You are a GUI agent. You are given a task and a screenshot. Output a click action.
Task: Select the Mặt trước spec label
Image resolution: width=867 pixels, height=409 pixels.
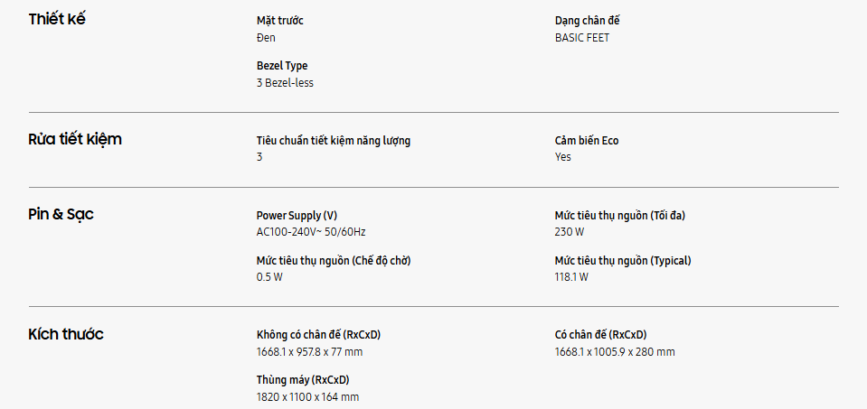(280, 21)
